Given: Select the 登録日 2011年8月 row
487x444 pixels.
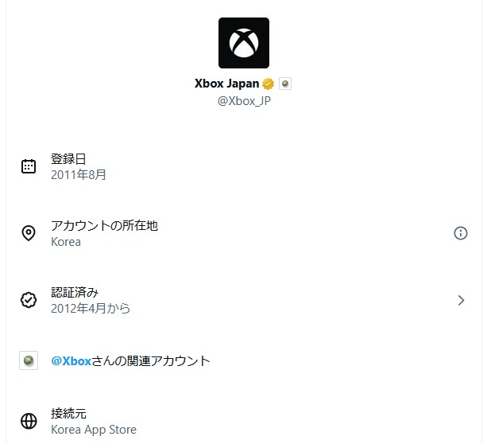Looking at the screenshot, I should pyautogui.click(x=244, y=166).
